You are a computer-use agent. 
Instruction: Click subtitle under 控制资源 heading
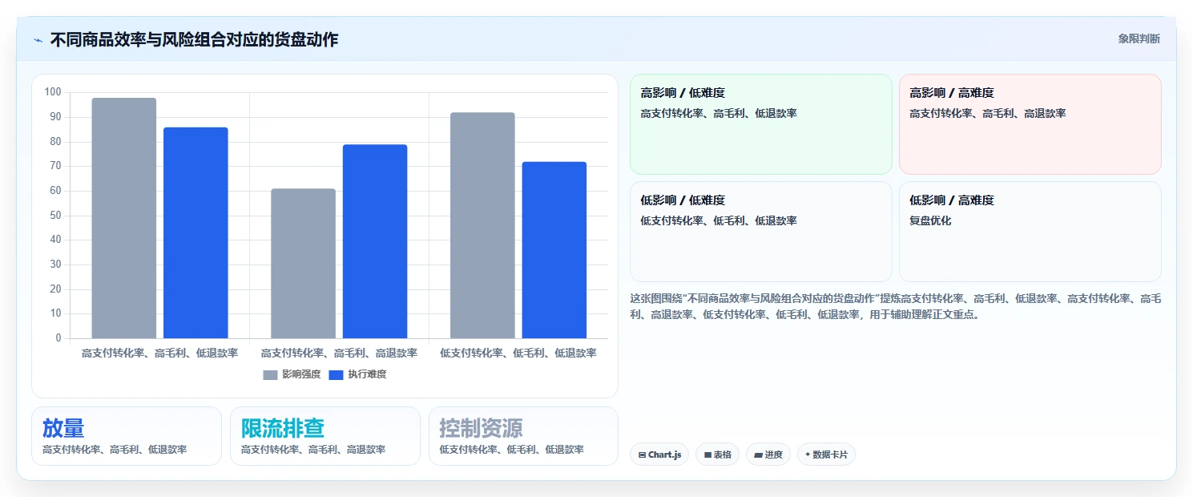511,450
